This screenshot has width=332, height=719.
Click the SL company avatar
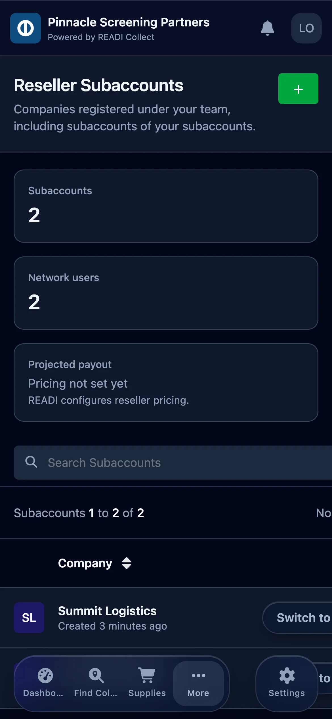pos(29,618)
